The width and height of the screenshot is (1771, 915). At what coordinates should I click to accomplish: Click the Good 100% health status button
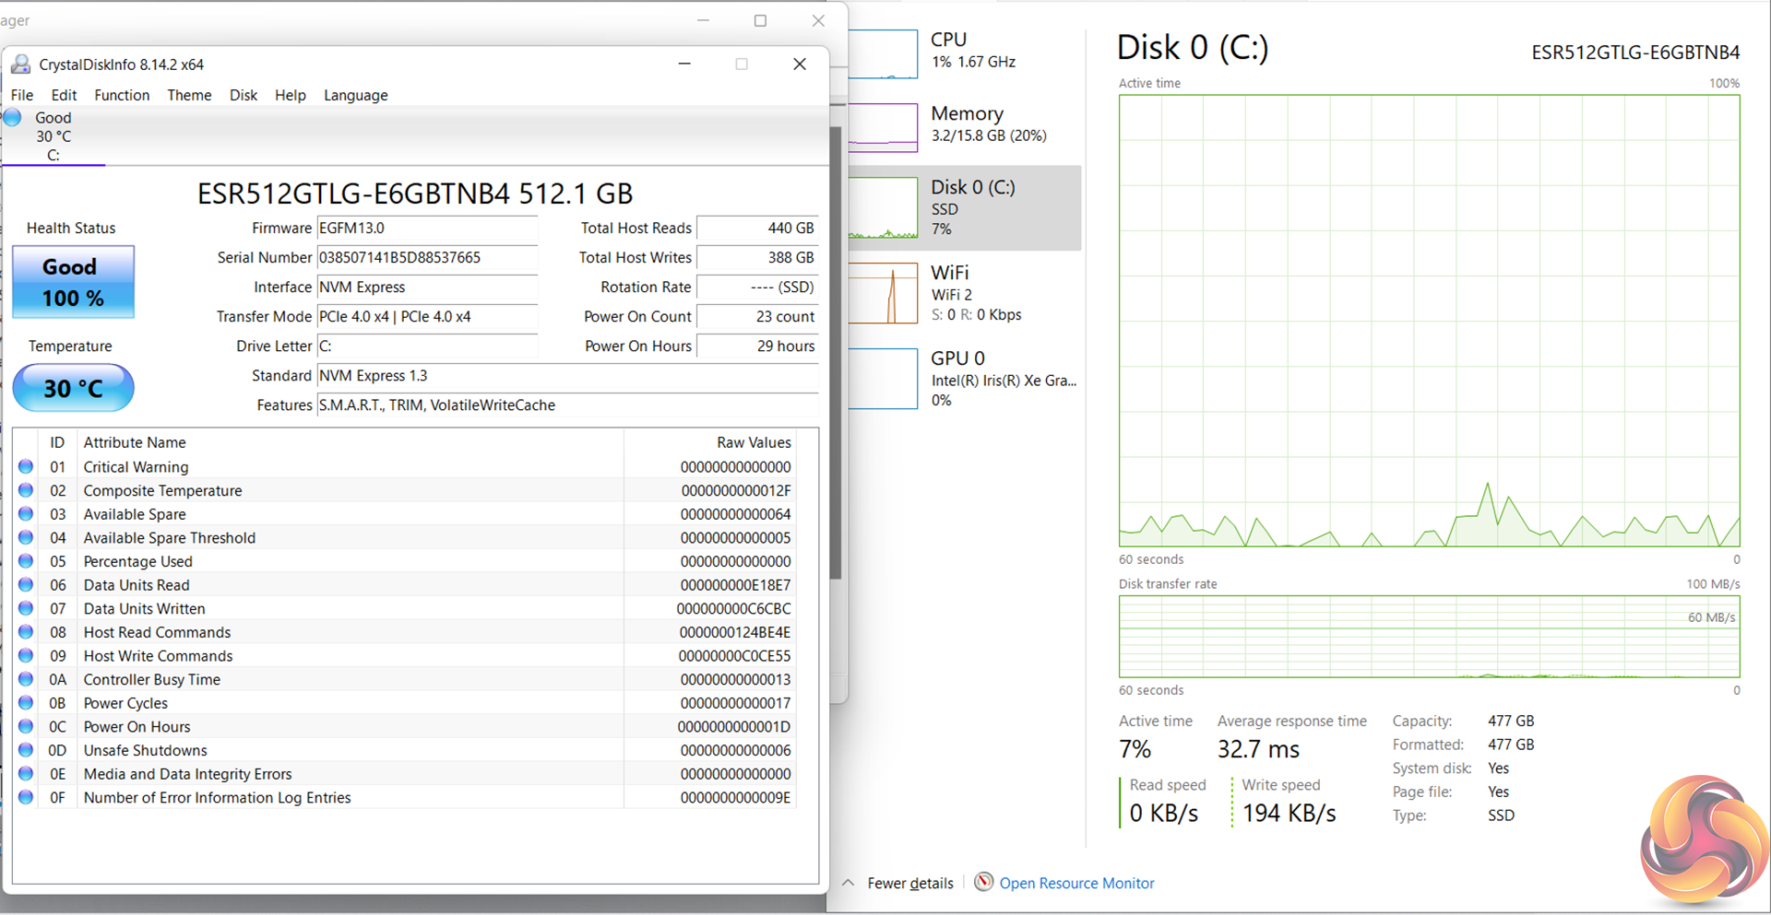pos(73,282)
